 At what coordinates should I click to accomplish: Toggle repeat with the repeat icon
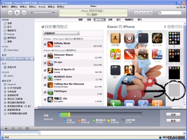[x=20, y=129]
